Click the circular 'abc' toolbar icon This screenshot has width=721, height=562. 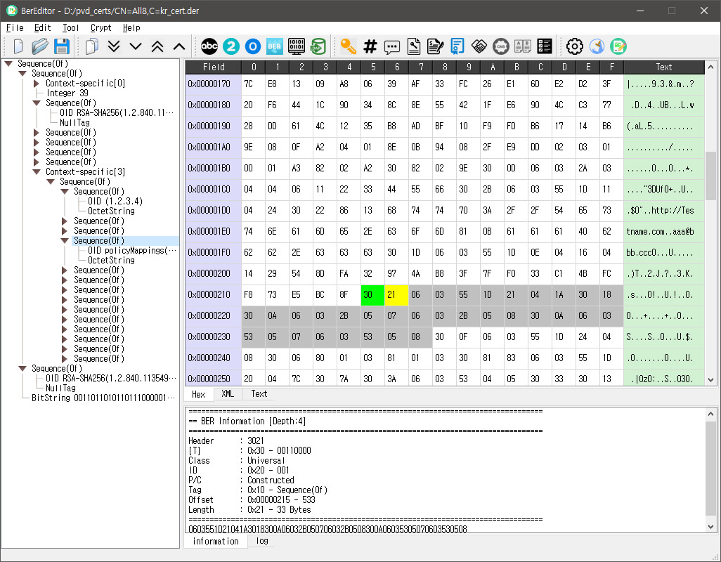[x=209, y=47]
